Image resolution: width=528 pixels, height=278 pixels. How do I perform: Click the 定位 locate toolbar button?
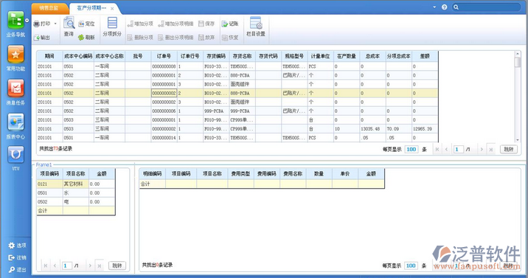[86, 24]
